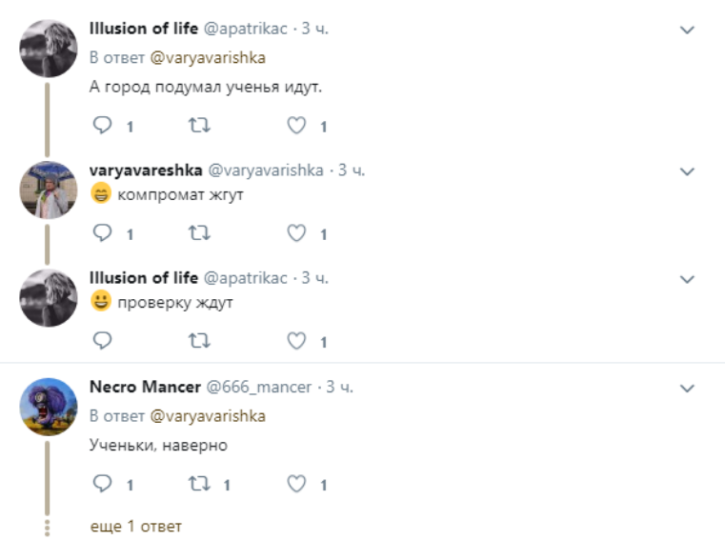
Task: Retweet Necro Mancer's 'Ученьки, наверно' tweet
Action: (x=199, y=485)
